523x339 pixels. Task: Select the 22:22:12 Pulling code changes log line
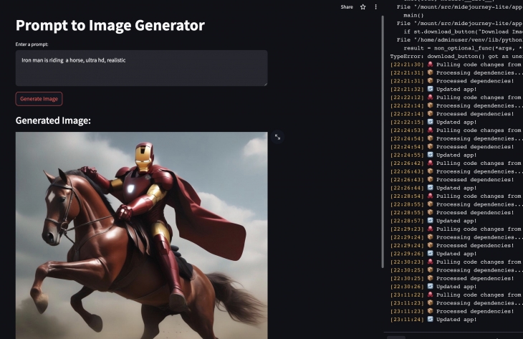[x=456, y=97]
